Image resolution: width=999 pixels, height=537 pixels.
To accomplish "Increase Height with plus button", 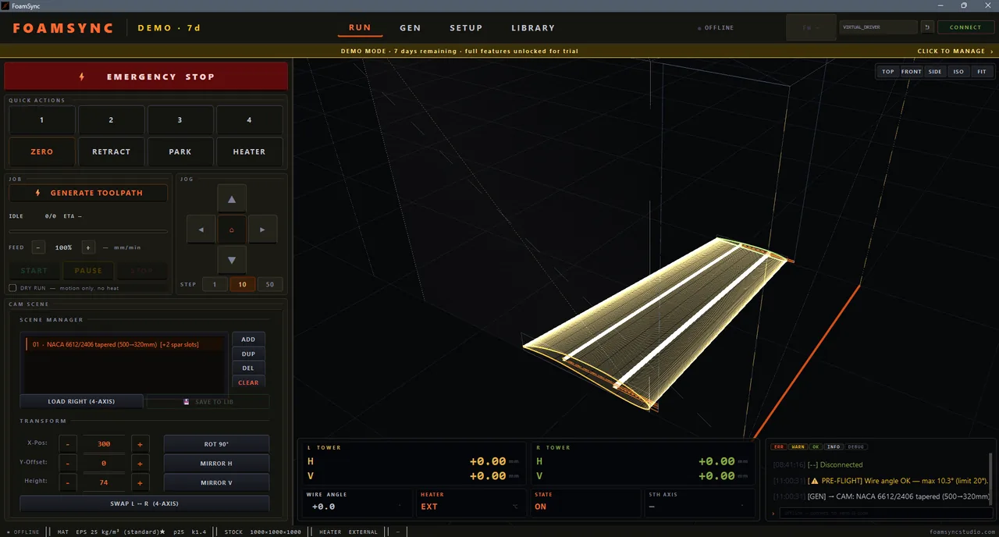I will [x=140, y=483].
